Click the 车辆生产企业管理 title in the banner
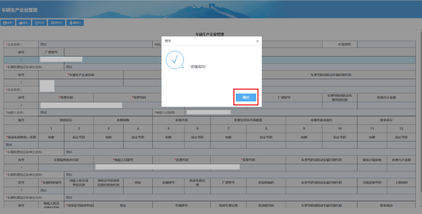Viewport: 422px width, 214px height. pyautogui.click(x=20, y=10)
